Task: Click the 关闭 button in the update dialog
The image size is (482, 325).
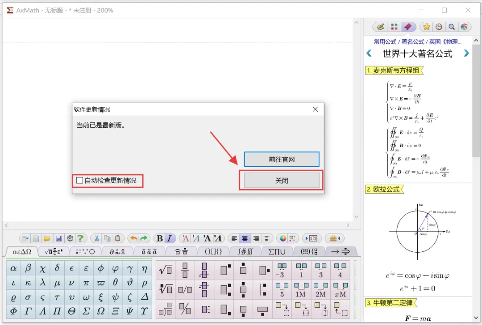Action: coord(282,180)
